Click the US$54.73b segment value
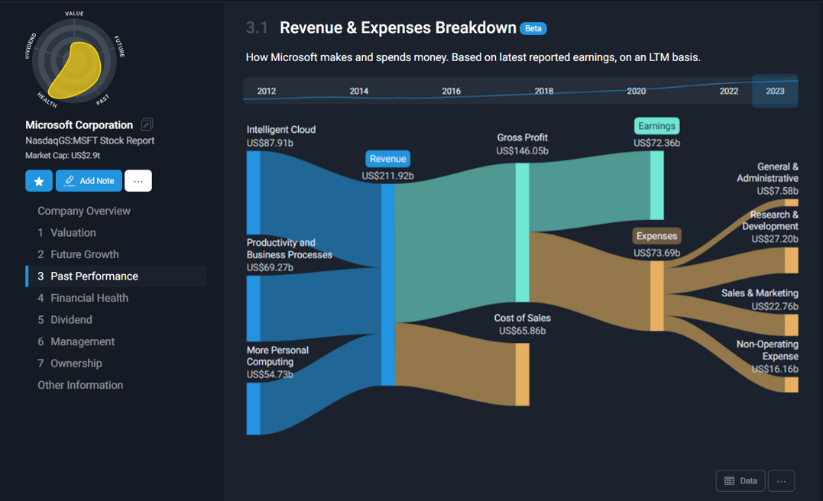The image size is (823, 501). point(270,374)
